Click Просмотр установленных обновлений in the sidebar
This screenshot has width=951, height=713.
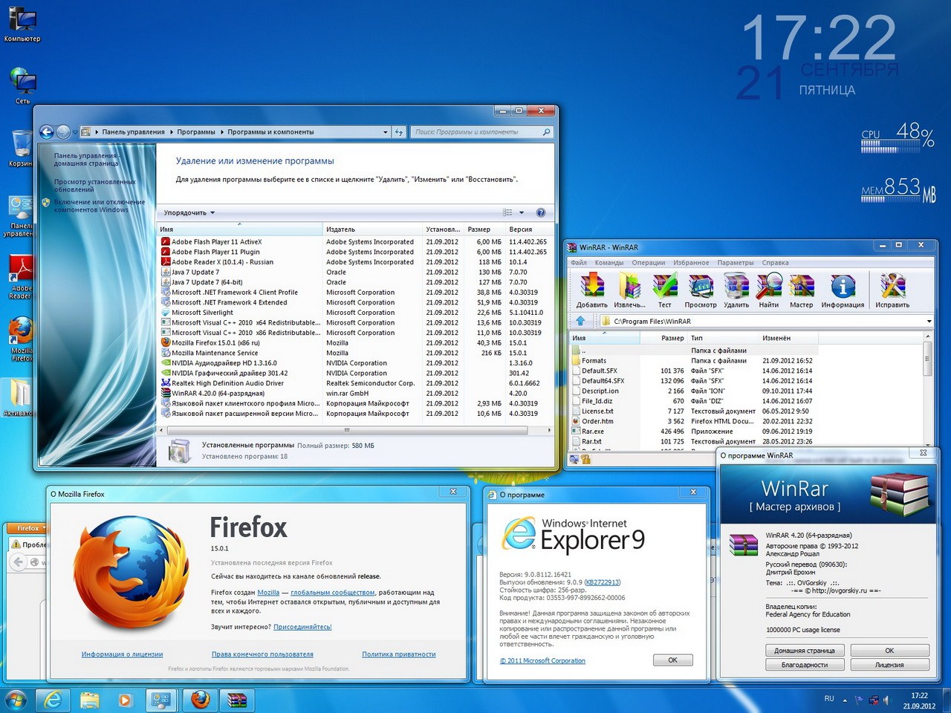click(94, 185)
